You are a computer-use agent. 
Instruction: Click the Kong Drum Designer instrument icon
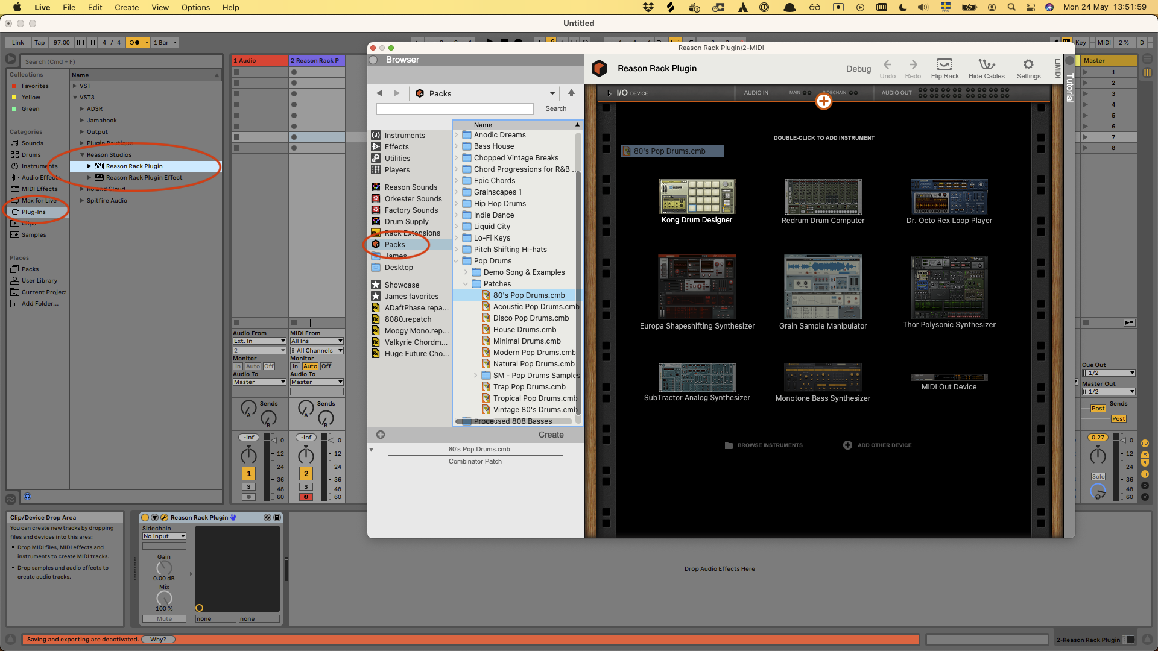(697, 197)
